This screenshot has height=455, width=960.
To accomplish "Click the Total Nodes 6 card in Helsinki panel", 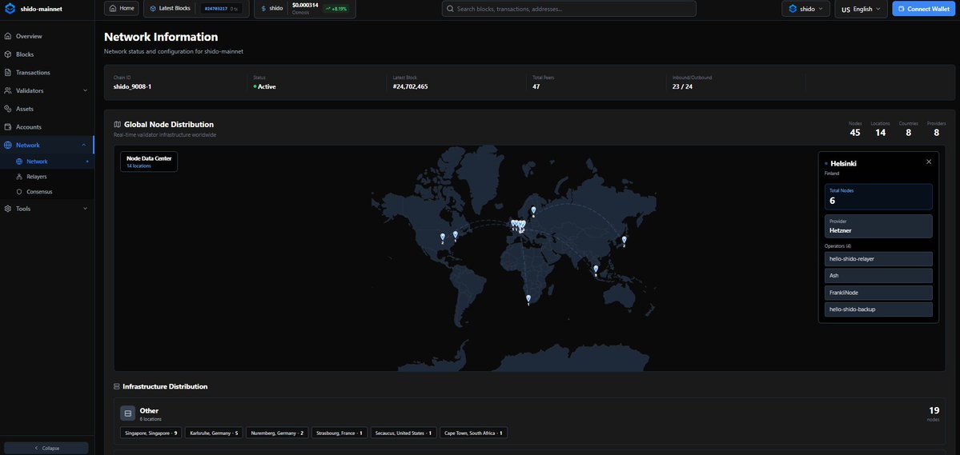I will tap(878, 197).
